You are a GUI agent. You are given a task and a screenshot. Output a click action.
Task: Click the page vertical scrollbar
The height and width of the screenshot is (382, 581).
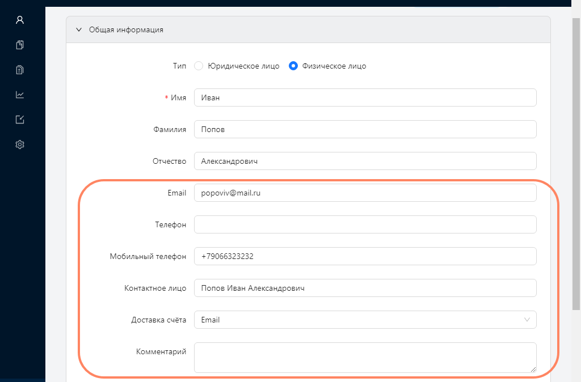pyautogui.click(x=576, y=163)
